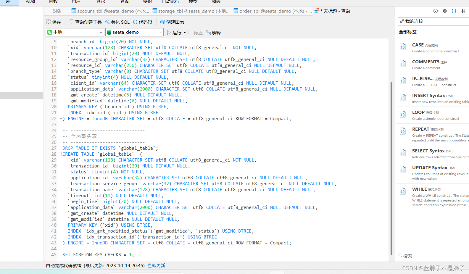
Task: Select INSERT Syntax snippet title
Action: [x=428, y=96]
